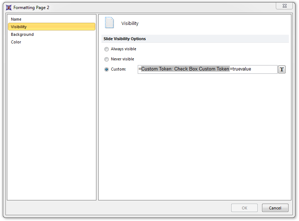Open the Name category in left list
This screenshot has height=221, width=299.
tap(16, 19)
